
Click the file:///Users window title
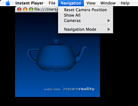[x=46, y=9]
